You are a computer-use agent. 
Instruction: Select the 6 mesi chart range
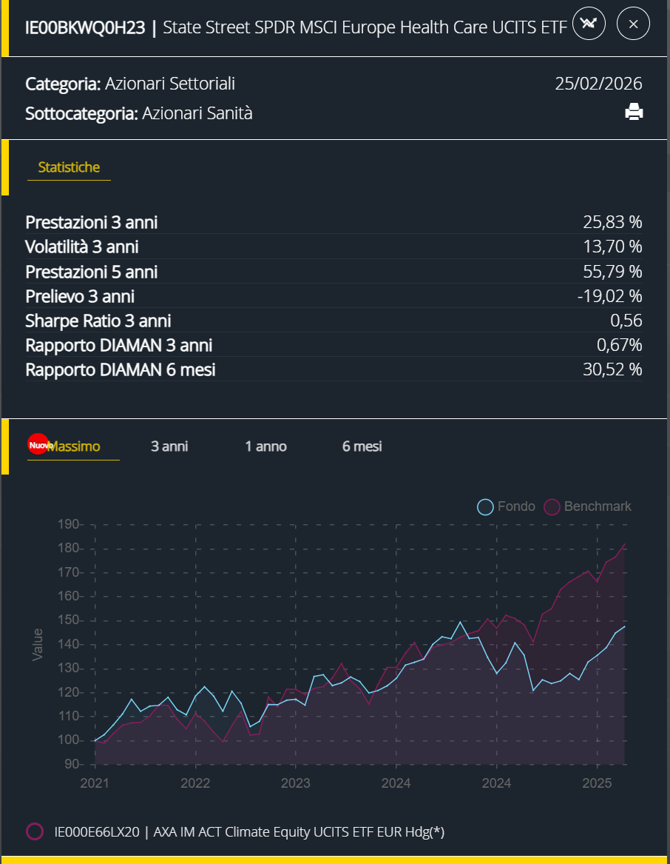[x=362, y=446]
